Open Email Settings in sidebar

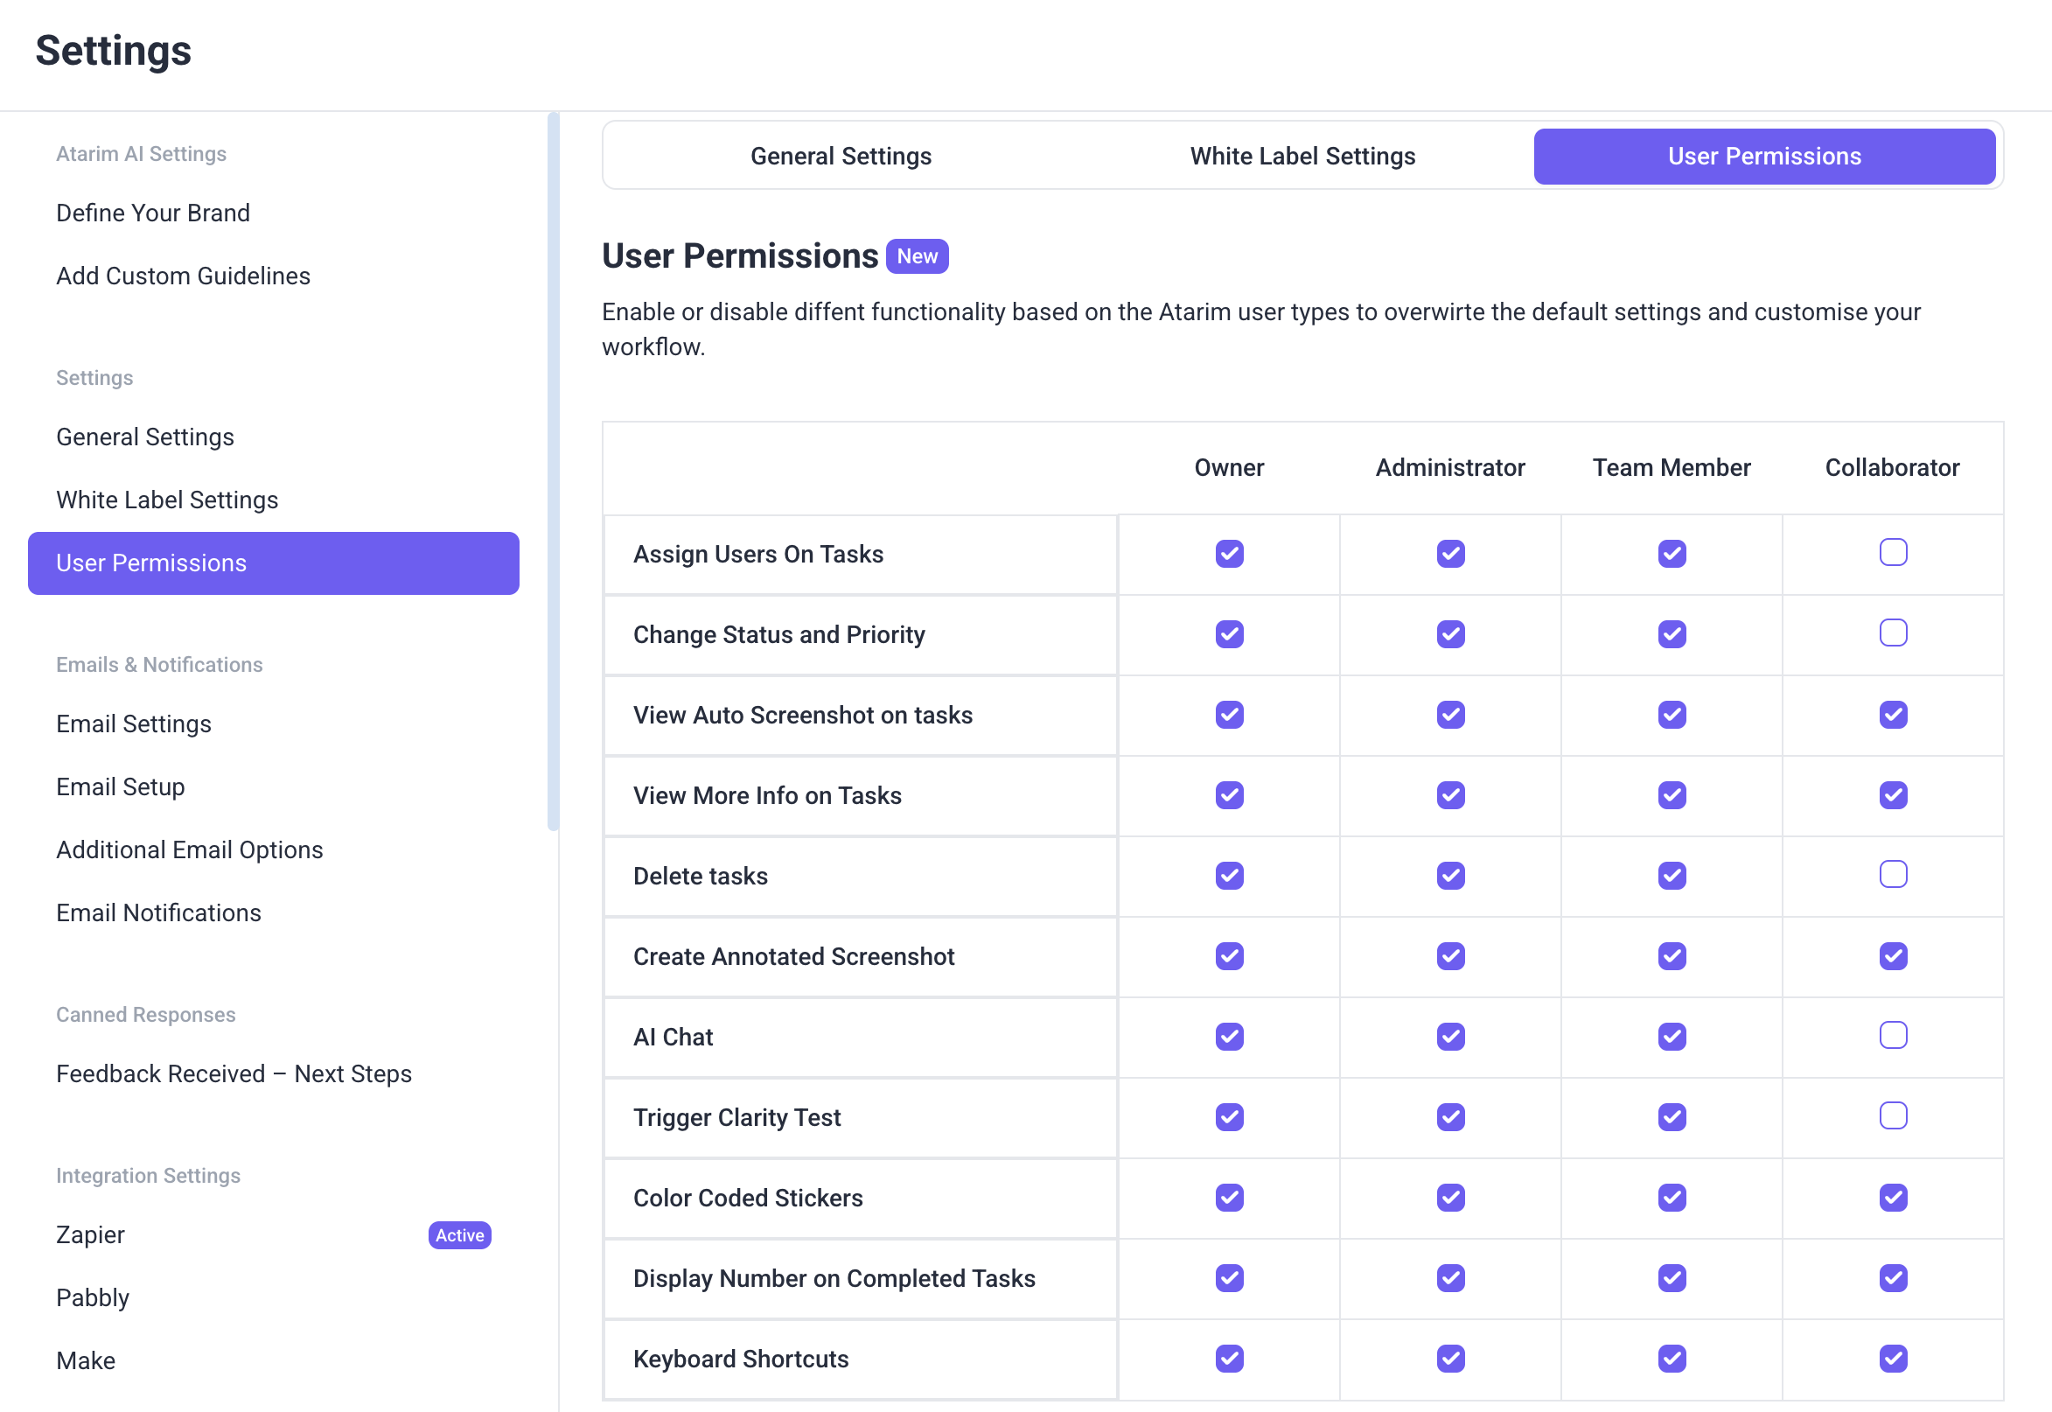(x=134, y=723)
